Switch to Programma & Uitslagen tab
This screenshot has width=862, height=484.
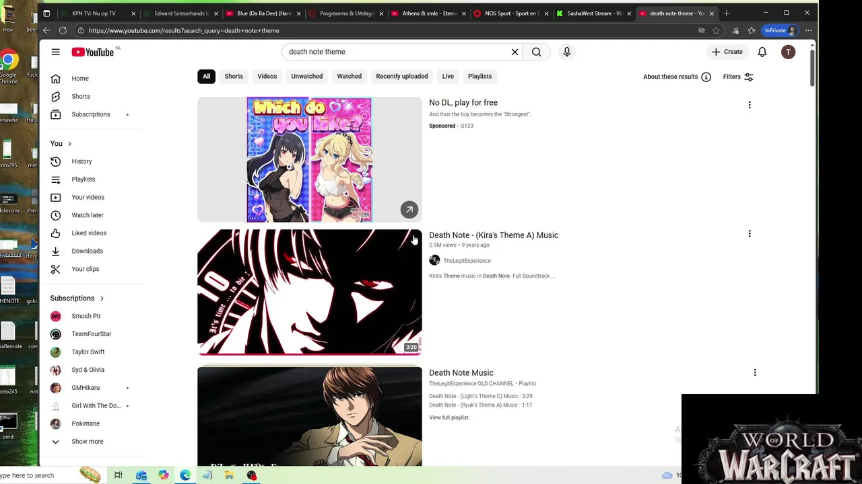(x=346, y=13)
